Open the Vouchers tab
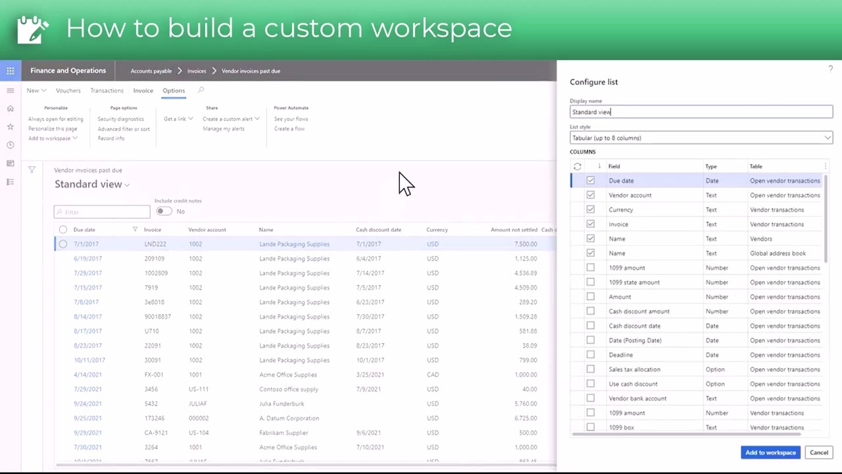842x474 pixels. pyautogui.click(x=68, y=90)
